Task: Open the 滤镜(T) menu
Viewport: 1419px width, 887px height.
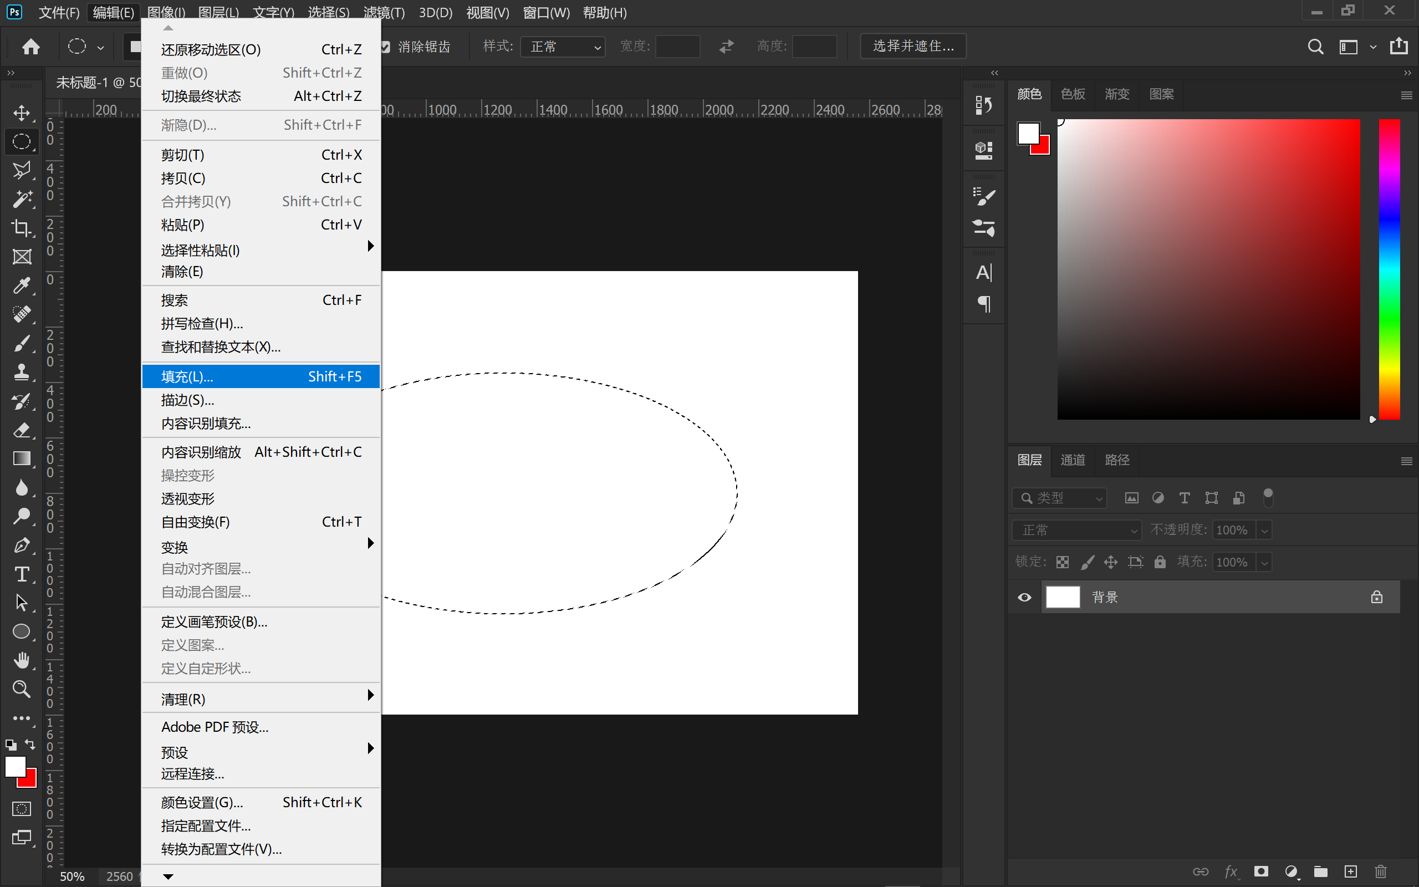Action: [x=384, y=12]
